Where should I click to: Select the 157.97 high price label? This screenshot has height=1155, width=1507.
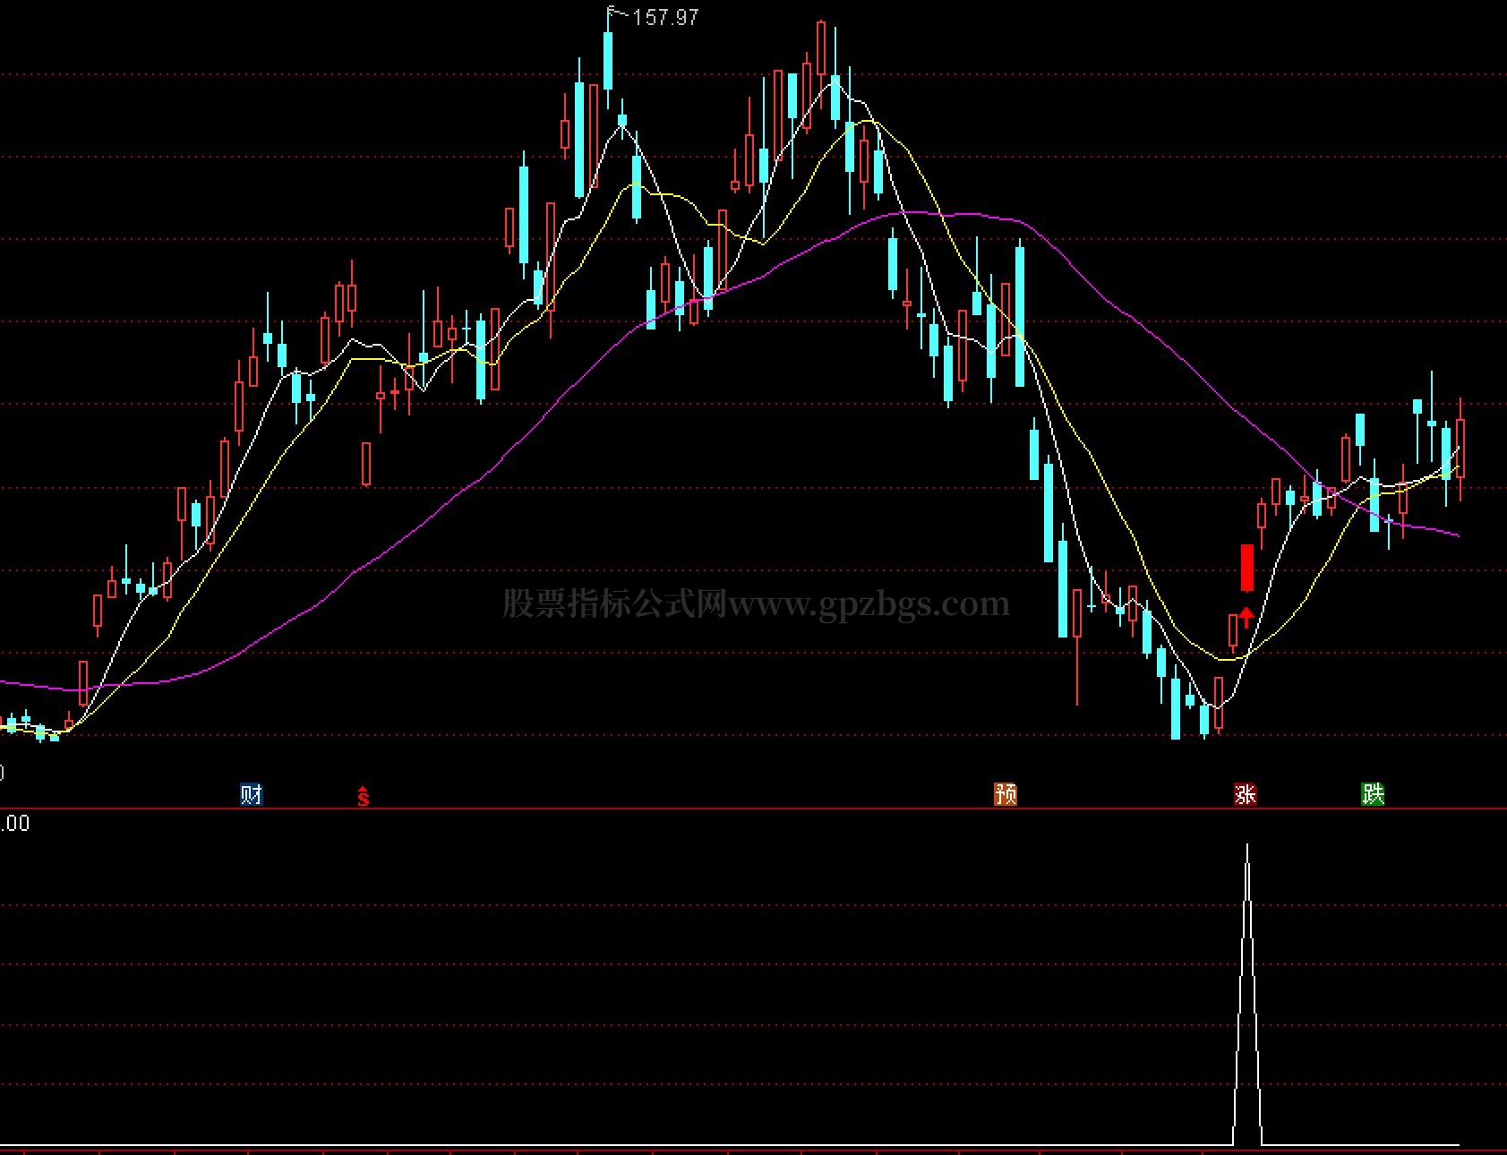665,17
